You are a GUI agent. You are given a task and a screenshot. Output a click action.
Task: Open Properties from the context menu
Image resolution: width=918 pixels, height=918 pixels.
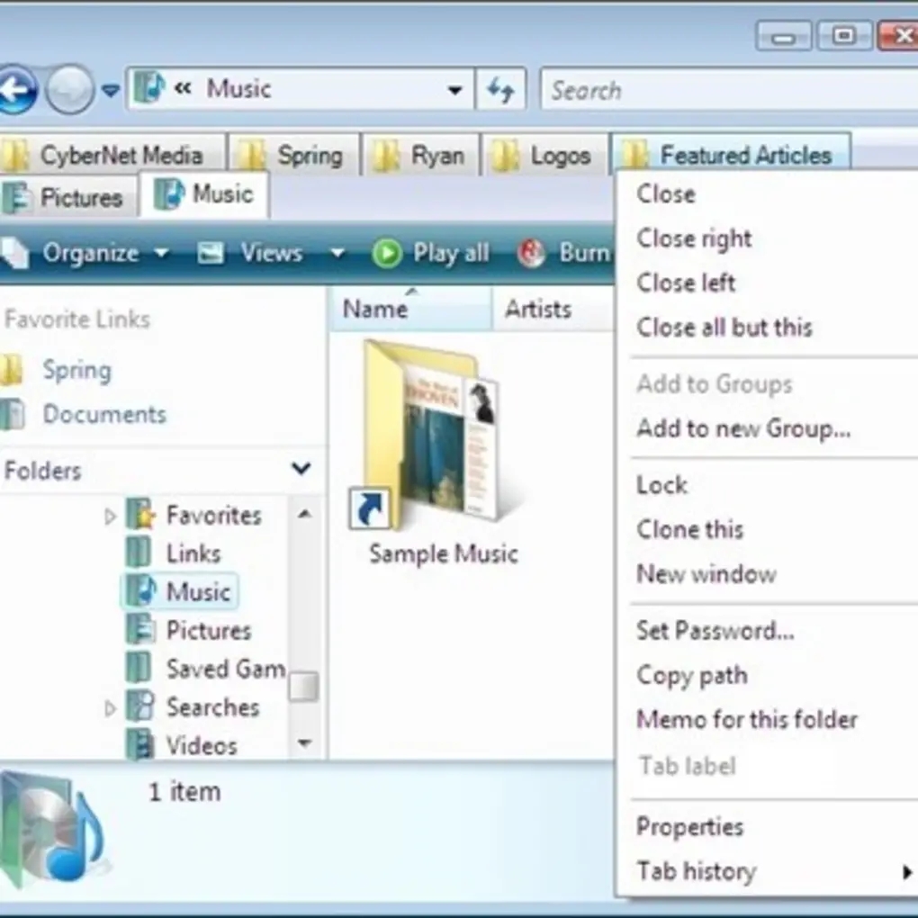(689, 826)
